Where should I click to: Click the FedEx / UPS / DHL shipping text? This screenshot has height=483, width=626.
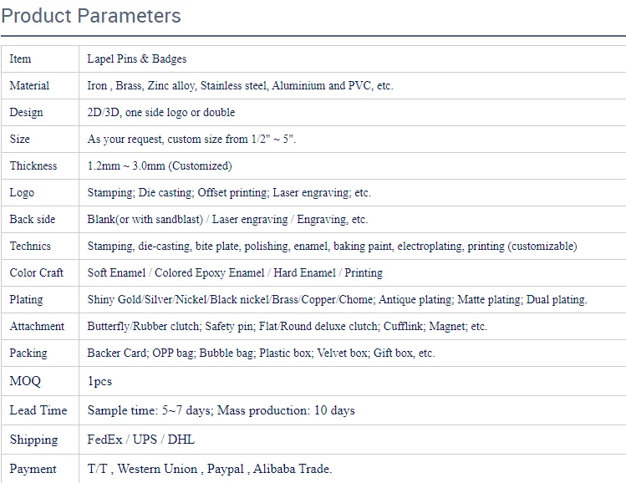pos(140,440)
